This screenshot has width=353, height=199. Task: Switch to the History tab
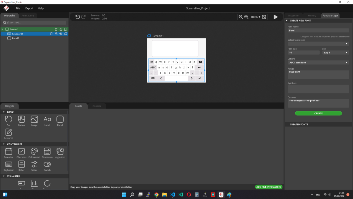pyautogui.click(x=312, y=16)
